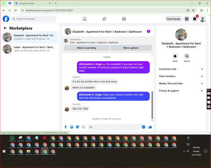Expand the Privacy & support section
The width and height of the screenshot is (211, 168).
tap(181, 91)
